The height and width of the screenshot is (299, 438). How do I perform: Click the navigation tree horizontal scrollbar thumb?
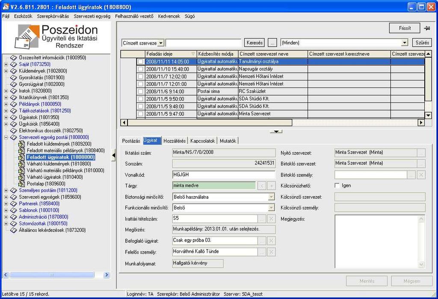[x=52, y=275]
